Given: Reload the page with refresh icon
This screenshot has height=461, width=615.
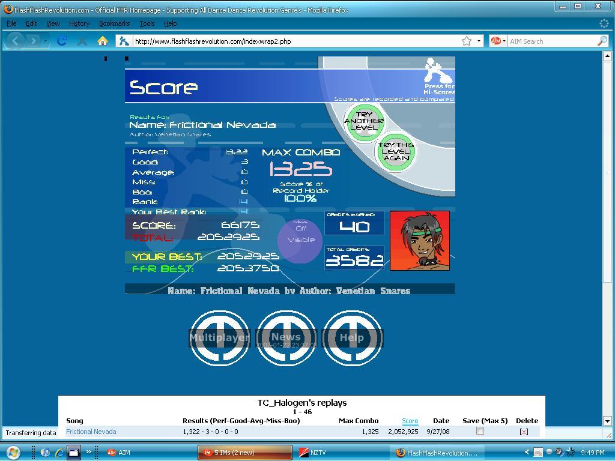Looking at the screenshot, I should click(62, 41).
